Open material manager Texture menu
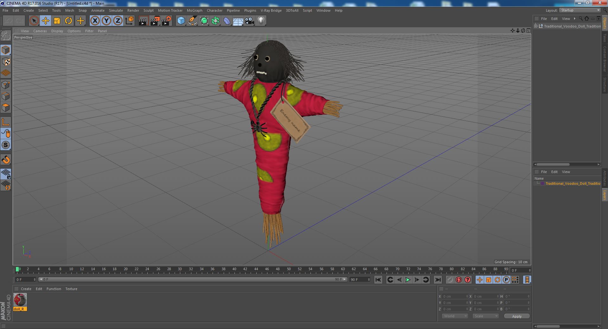Screen dimensions: 608x329 tap(71, 289)
